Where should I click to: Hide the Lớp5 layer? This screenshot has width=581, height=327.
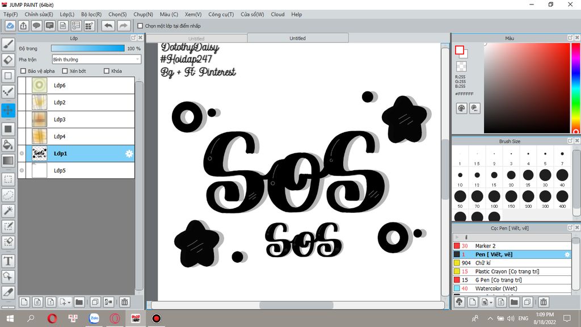(x=22, y=170)
